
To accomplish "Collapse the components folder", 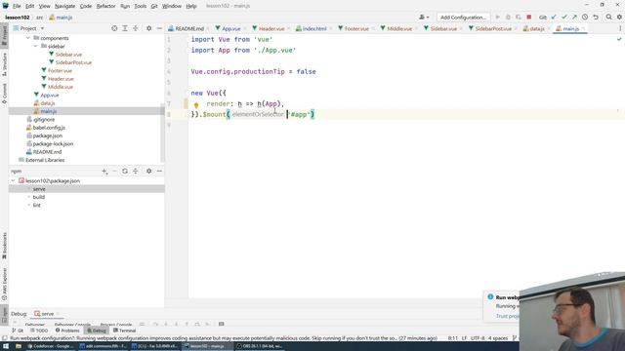I will coord(28,38).
